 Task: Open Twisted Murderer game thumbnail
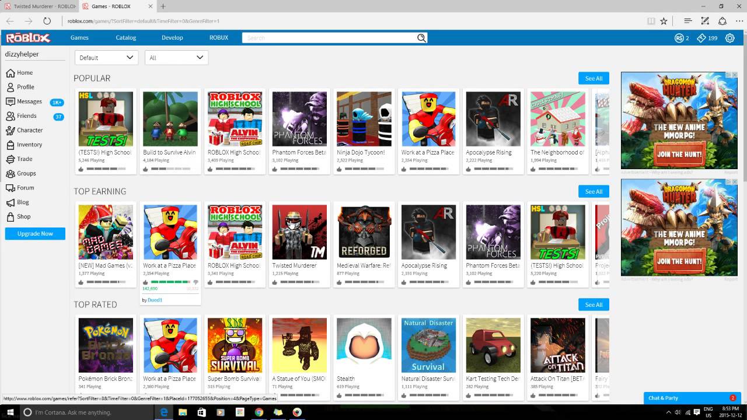(299, 232)
